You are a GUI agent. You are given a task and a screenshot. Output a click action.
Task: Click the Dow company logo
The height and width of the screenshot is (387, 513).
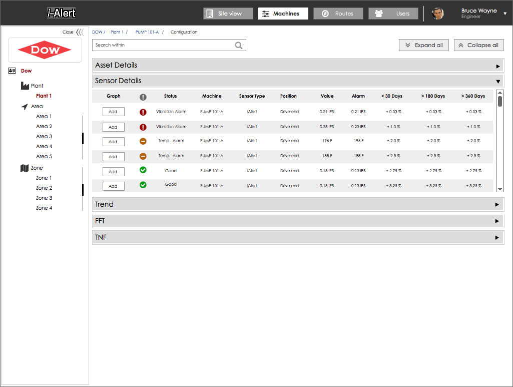[45, 50]
